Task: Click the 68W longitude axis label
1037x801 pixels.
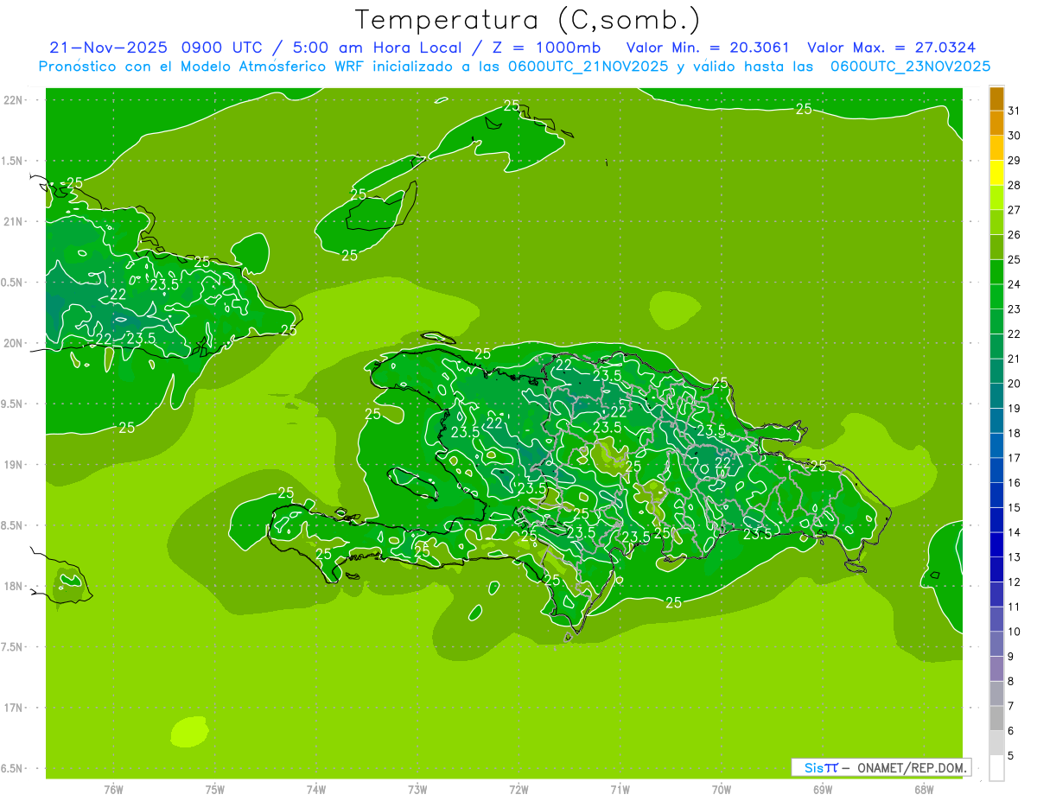Action: click(924, 789)
